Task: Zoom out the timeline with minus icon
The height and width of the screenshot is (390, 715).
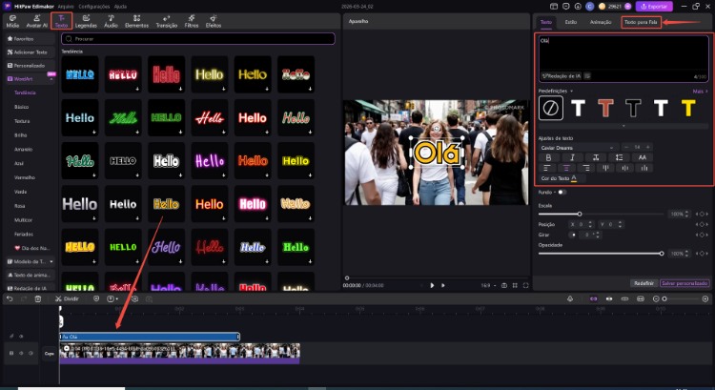Action: (x=656, y=298)
